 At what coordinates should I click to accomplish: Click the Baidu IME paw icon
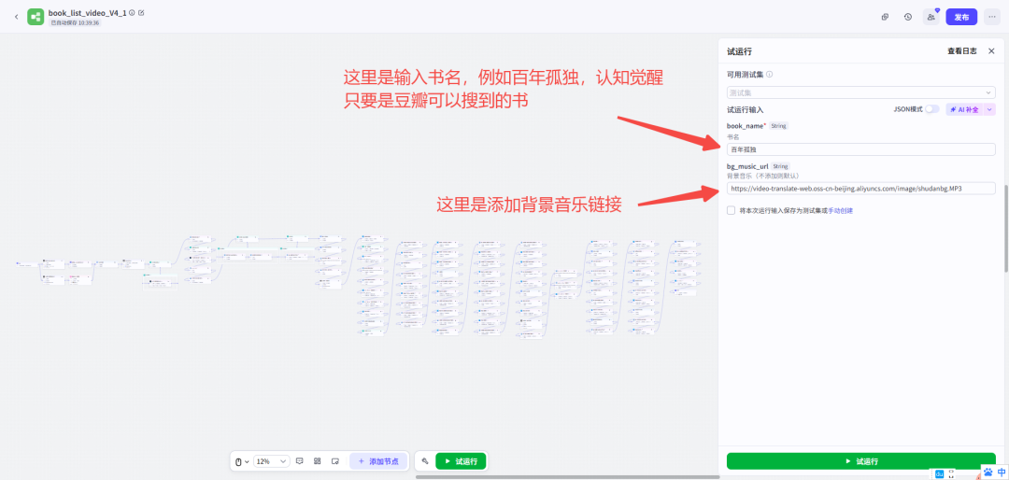[x=988, y=473]
